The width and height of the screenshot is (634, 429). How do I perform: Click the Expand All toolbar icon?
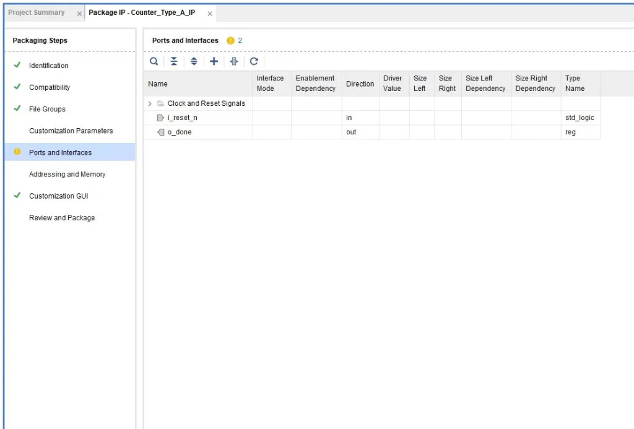194,61
